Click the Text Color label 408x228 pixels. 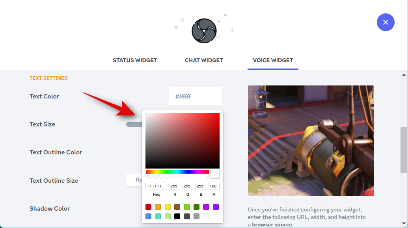44,96
